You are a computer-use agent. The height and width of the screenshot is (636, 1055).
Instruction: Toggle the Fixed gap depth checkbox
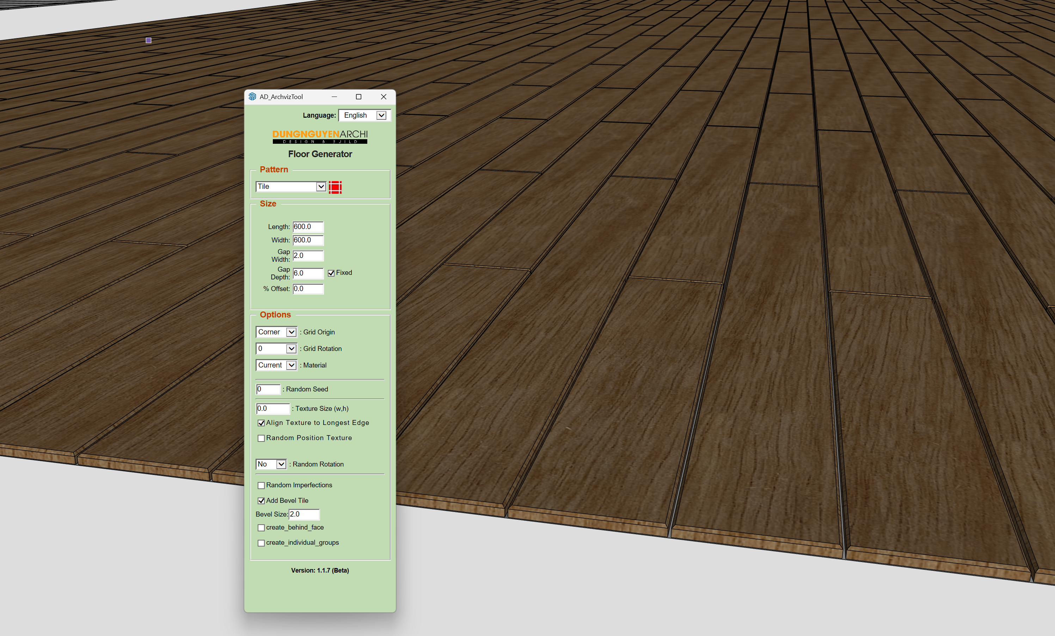tap(331, 273)
